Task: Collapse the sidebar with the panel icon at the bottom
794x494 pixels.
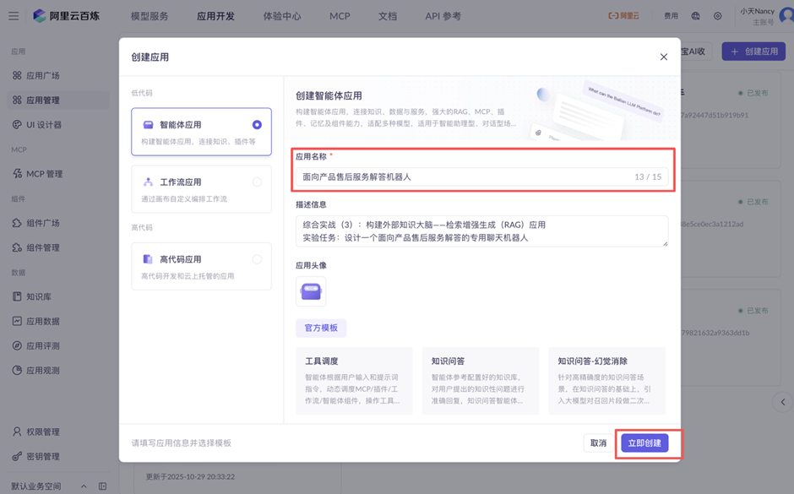Action: 103,486
